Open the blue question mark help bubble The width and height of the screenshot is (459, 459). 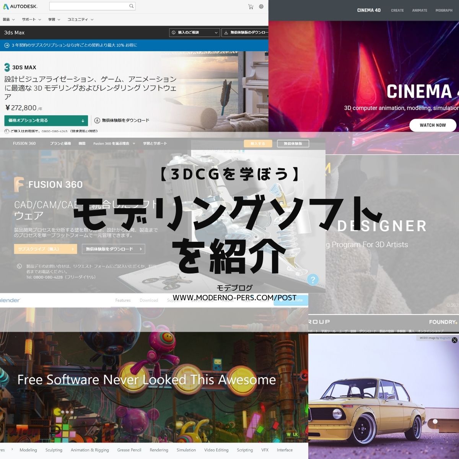click(x=313, y=279)
